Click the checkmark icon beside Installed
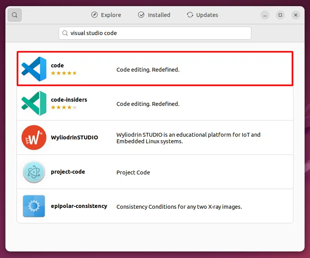Screen dimensions: 310x258 [x=141, y=15]
